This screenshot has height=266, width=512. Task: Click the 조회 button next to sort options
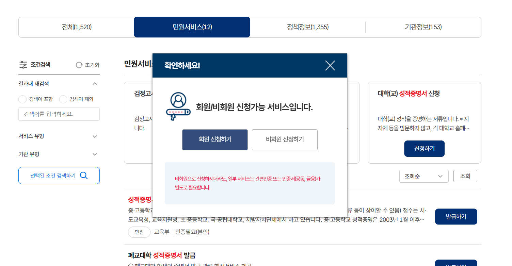pyautogui.click(x=465, y=176)
